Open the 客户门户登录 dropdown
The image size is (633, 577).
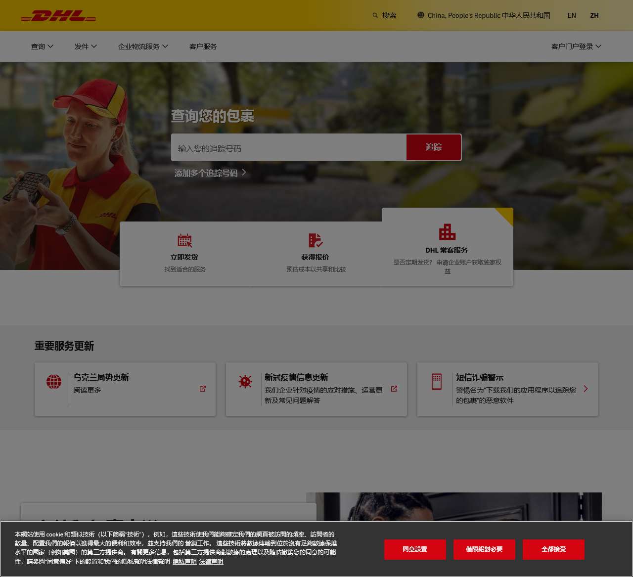[x=576, y=46]
